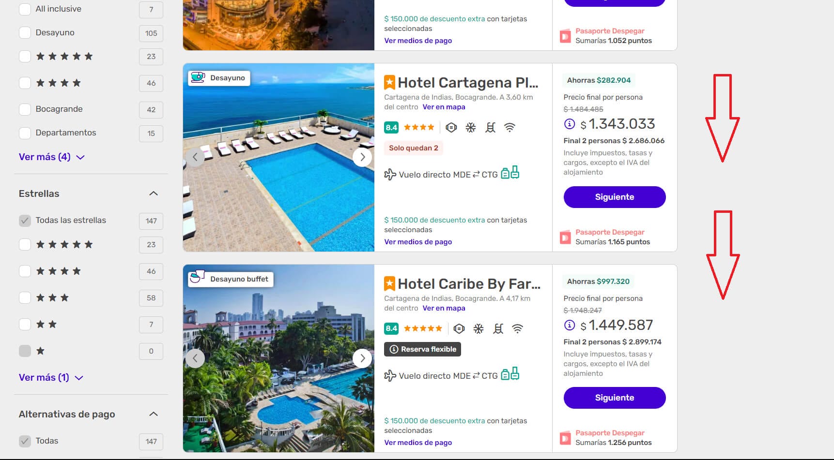Image resolution: width=834 pixels, height=460 pixels.
Task: Enable the Bocagrande filter checkbox
Action: coord(25,109)
